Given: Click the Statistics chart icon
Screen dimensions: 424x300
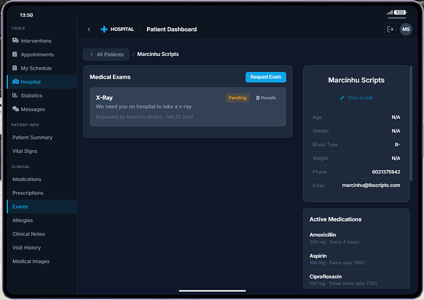Looking at the screenshot, I should [x=15, y=96].
